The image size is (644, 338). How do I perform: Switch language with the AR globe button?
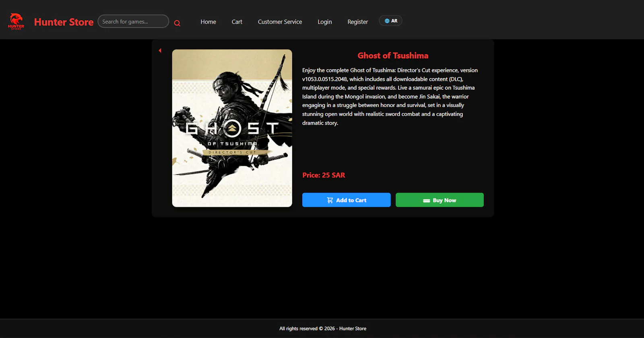(x=390, y=21)
